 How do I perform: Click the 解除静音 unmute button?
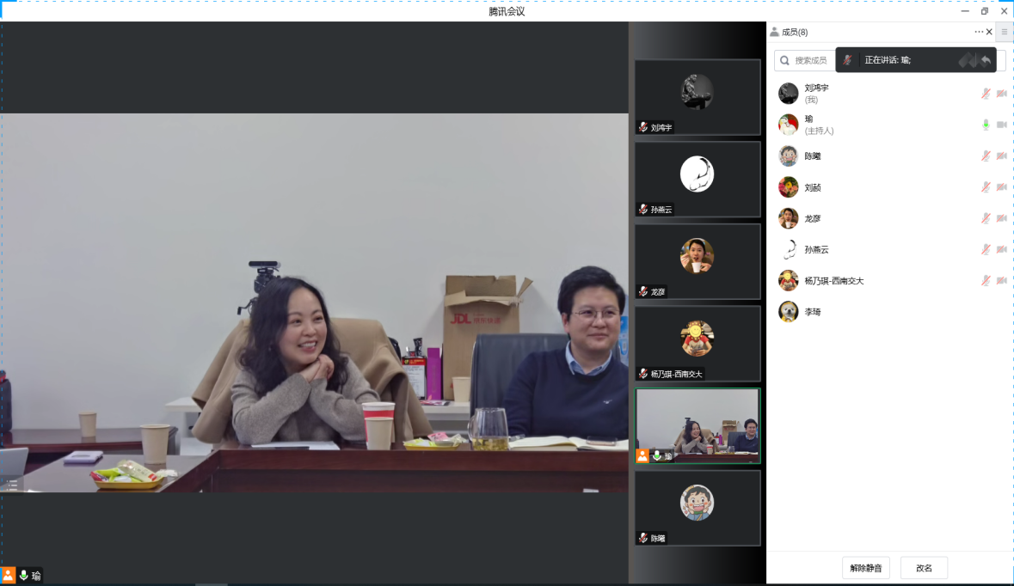click(x=865, y=568)
